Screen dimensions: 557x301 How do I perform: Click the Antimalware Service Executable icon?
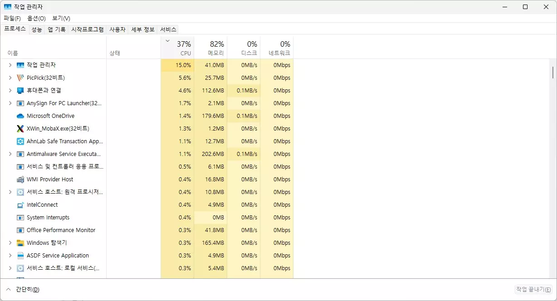coord(20,154)
